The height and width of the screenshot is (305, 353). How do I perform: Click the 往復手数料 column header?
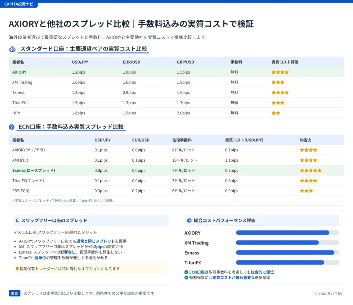182,140
